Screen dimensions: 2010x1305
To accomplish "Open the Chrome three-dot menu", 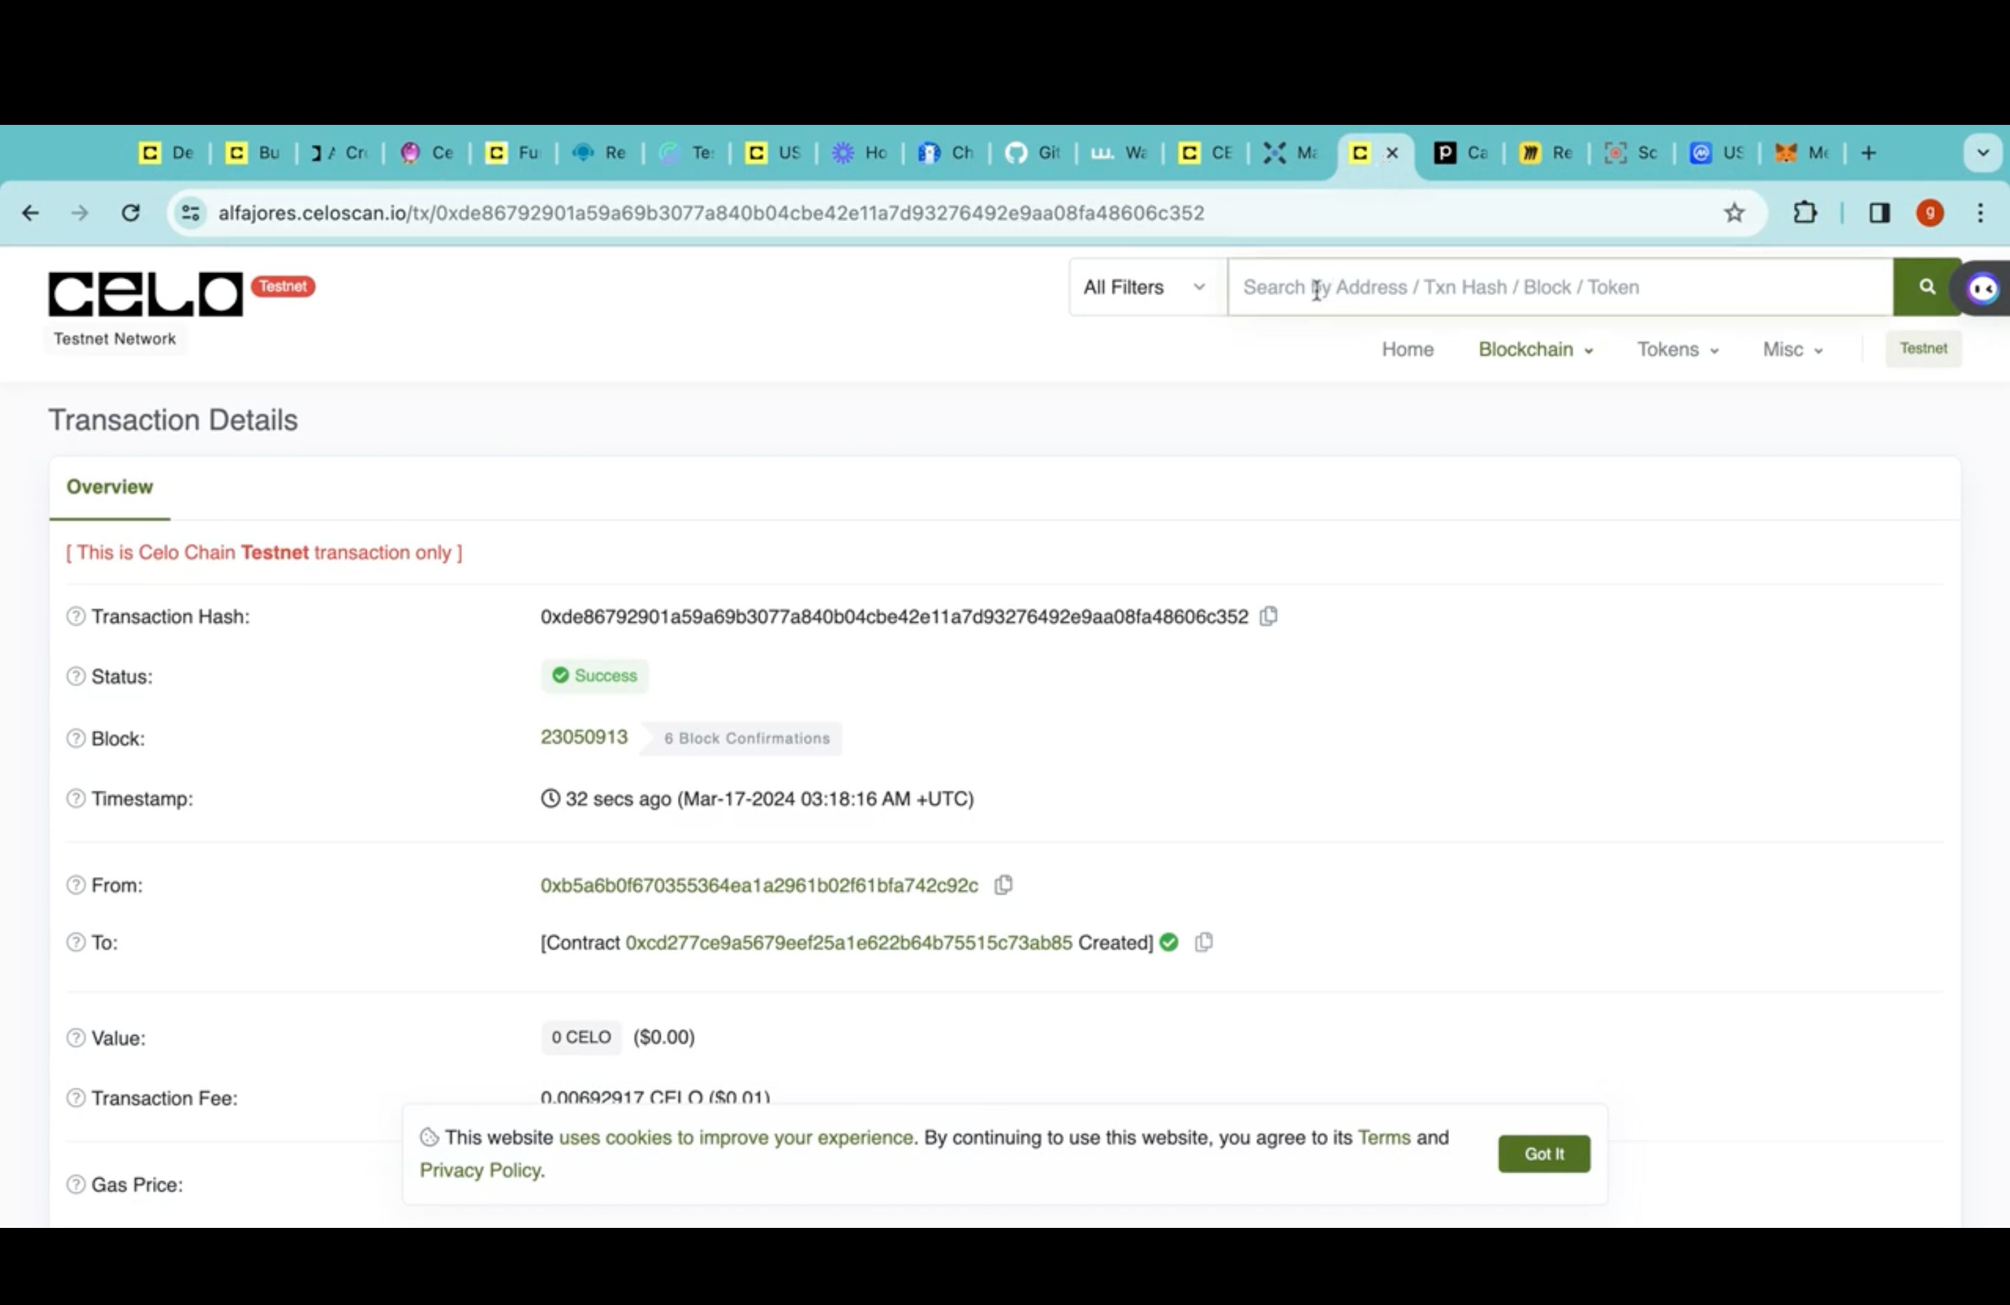I will pyautogui.click(x=1979, y=213).
